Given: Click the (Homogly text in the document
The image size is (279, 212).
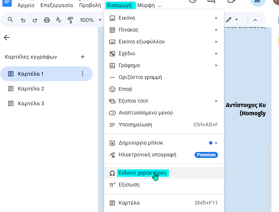Looking at the screenshot, I should [253, 113].
